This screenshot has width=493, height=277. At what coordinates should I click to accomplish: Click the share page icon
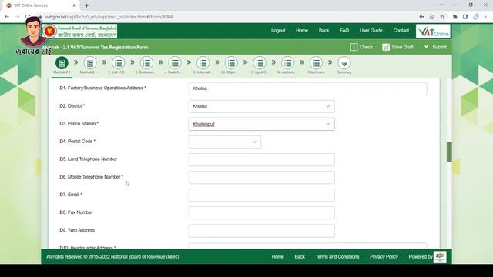(x=431, y=17)
